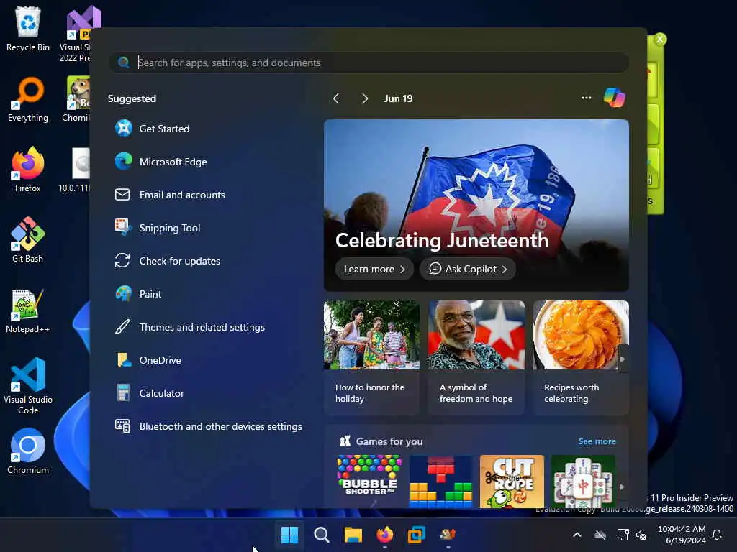Viewport: 737px width, 552px height.
Task: Open Cut the Rope game tile
Action: click(x=512, y=481)
